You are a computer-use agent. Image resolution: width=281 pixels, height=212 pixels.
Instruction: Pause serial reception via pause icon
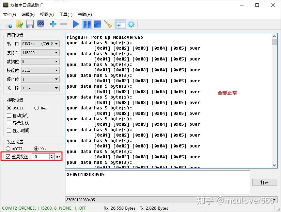pyautogui.click(x=87, y=24)
